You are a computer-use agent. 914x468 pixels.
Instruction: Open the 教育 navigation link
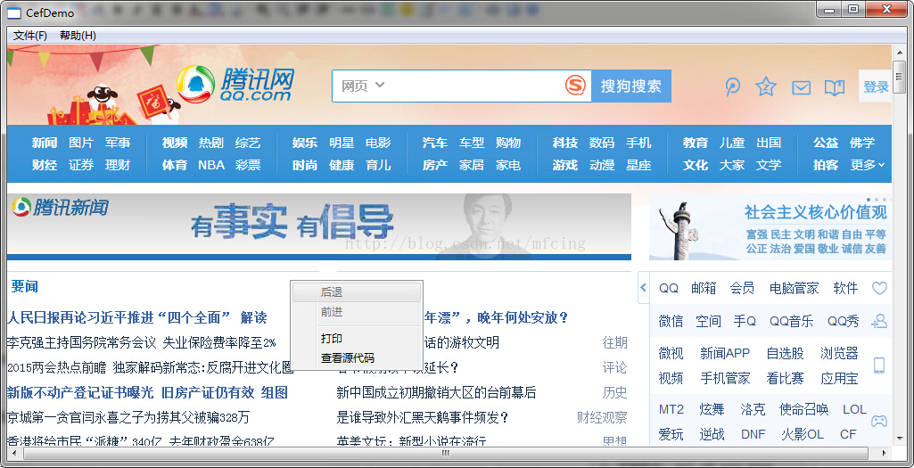point(696,143)
